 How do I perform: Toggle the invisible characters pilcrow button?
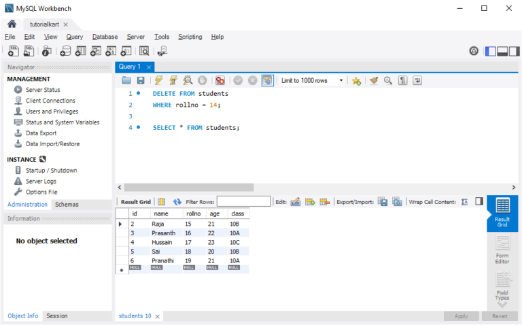pos(402,80)
